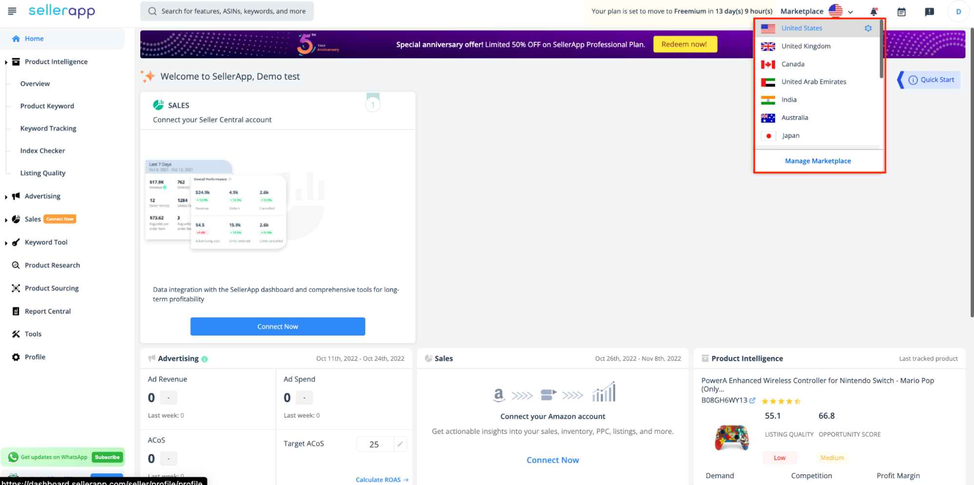Image resolution: width=974 pixels, height=485 pixels.
Task: Click the product star rating
Action: coord(781,401)
